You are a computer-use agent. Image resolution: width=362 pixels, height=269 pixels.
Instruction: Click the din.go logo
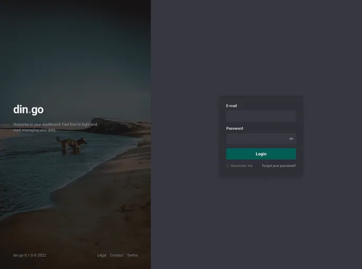(28, 110)
